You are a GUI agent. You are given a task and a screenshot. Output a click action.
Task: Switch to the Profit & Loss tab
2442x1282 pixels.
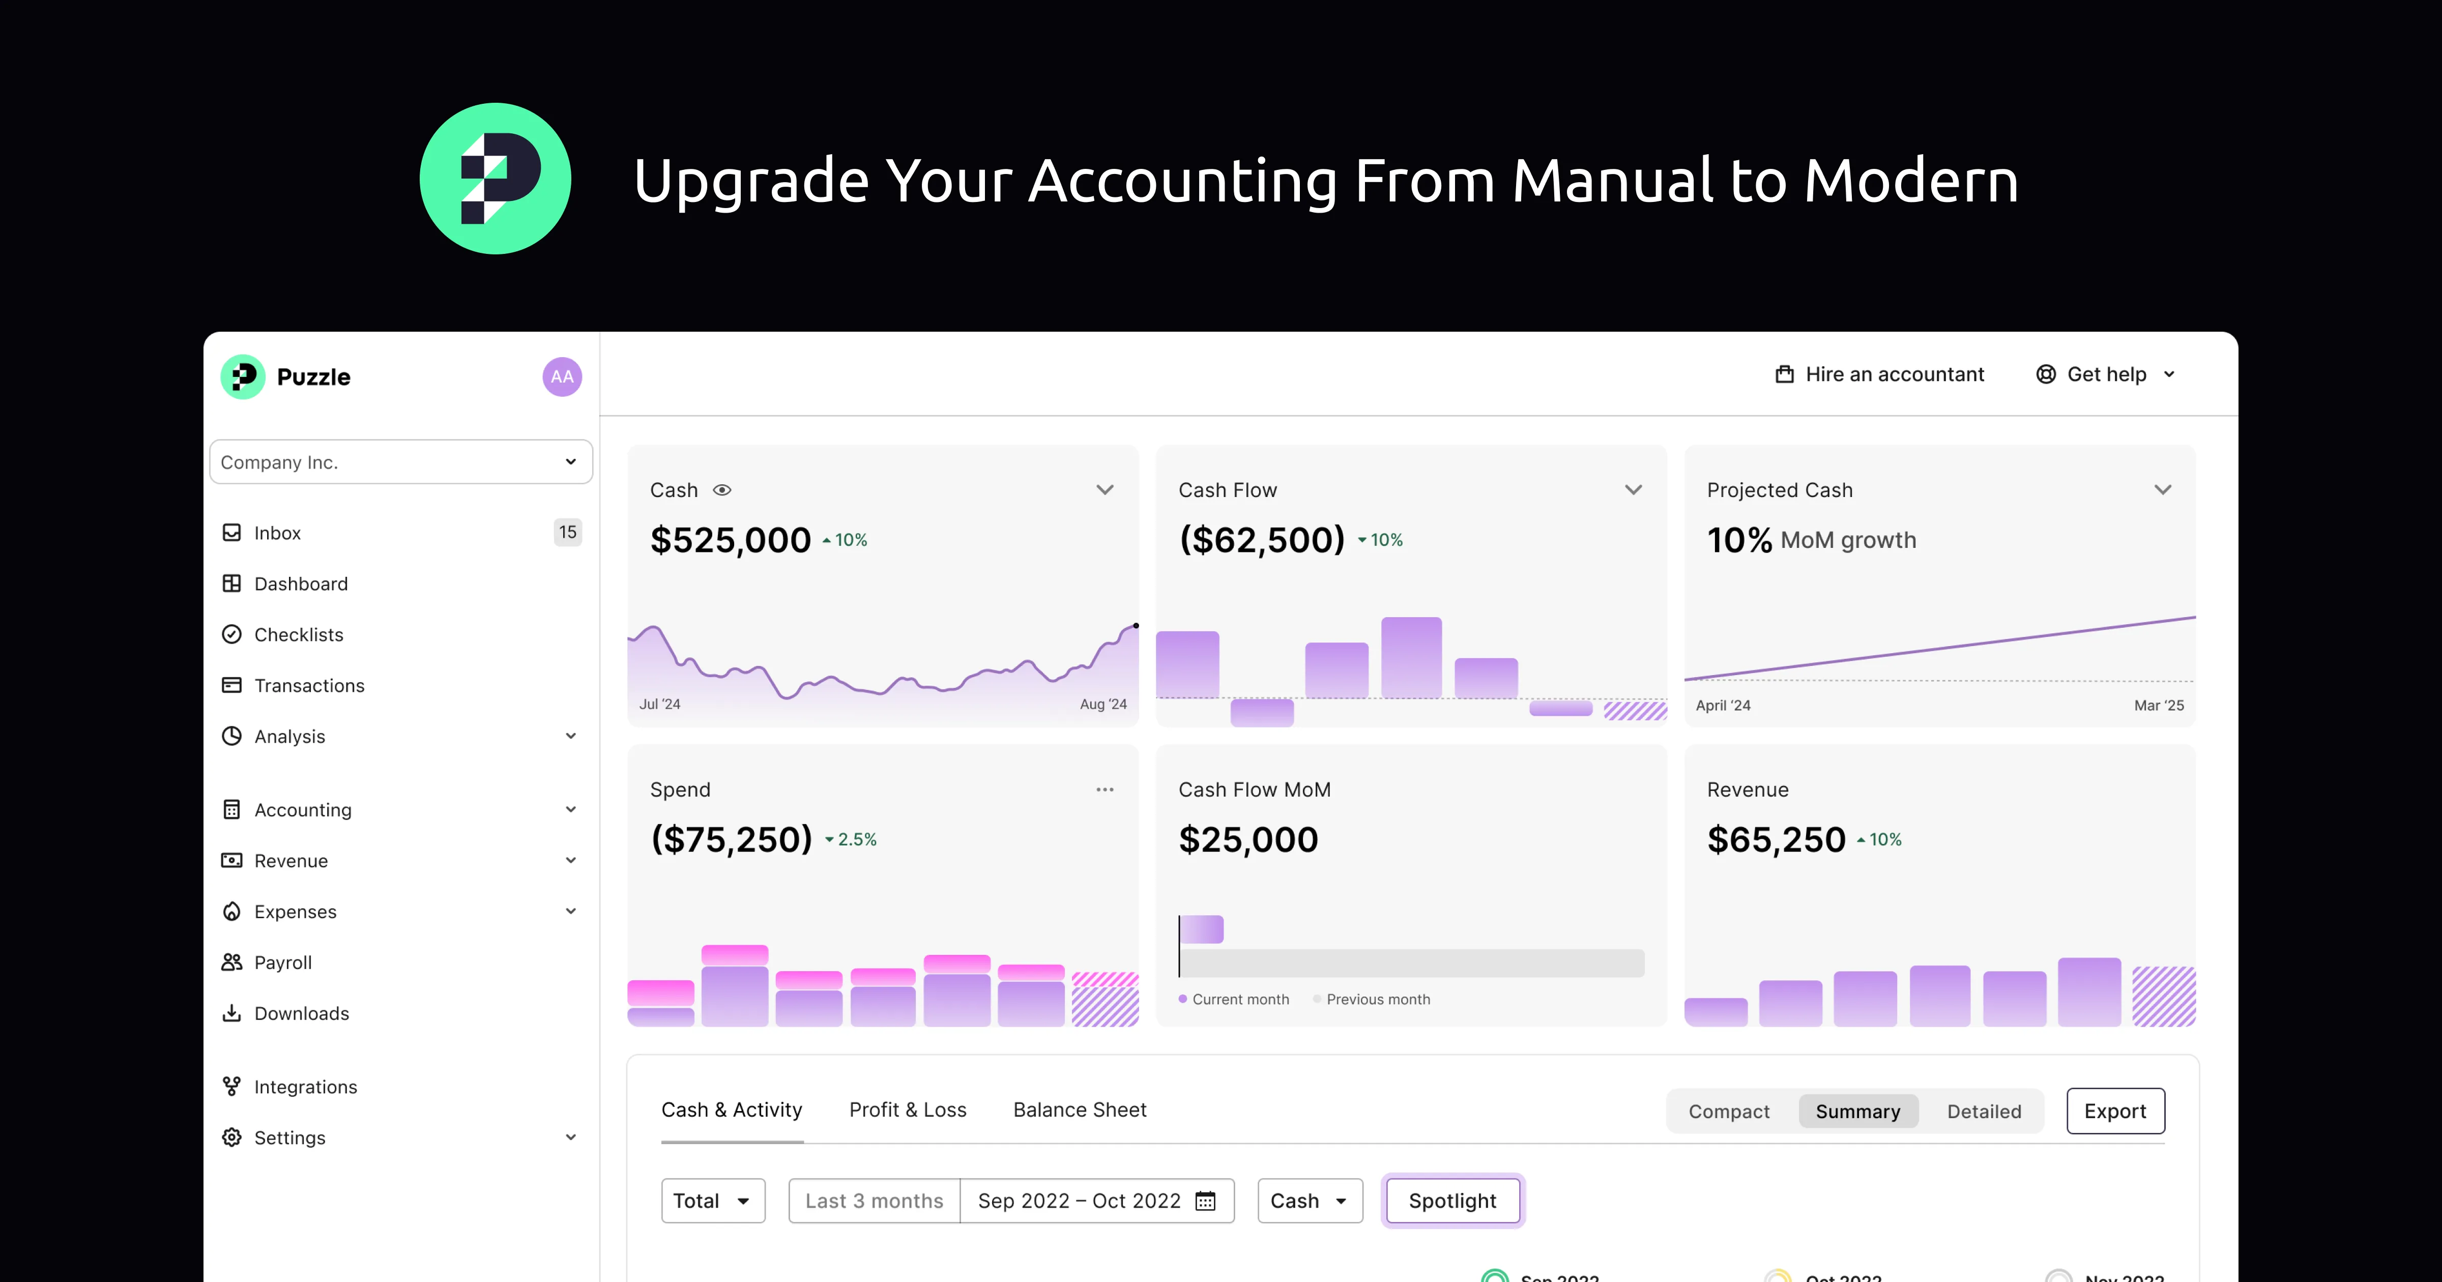907,1110
